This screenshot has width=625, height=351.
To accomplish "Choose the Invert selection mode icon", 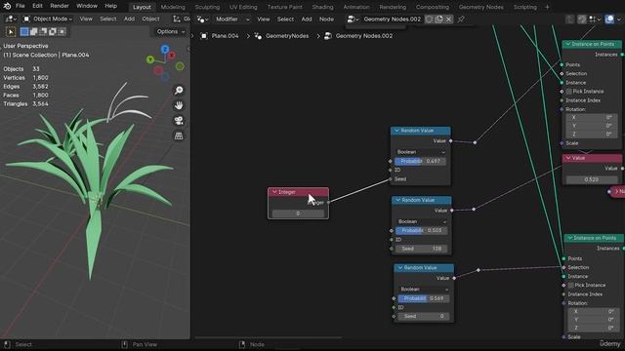I will pyautogui.click(x=52, y=31).
